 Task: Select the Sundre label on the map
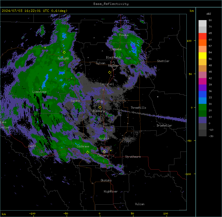[75, 101]
